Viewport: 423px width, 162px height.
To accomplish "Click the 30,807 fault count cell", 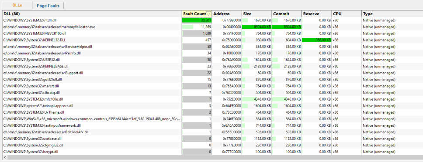I will coord(197,20).
